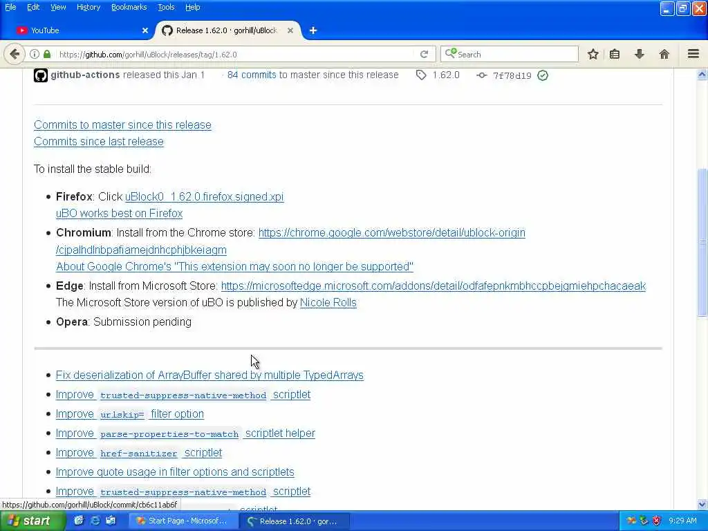Screen dimensions: 708x531
Task: Click the green verified checkmark icon
Action: tap(543, 75)
